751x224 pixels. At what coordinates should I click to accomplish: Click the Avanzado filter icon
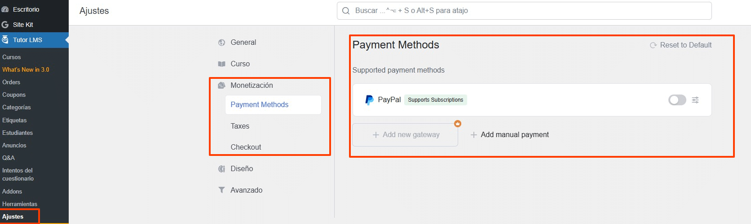[221, 190]
